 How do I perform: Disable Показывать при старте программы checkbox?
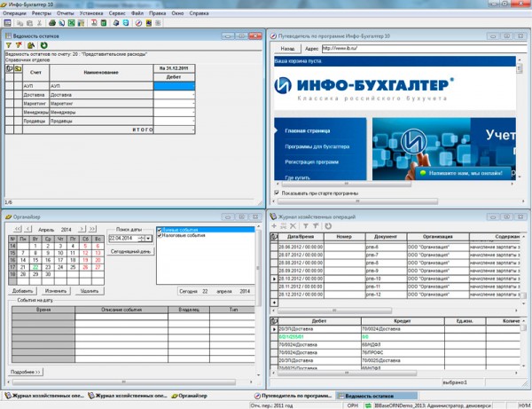click(276, 192)
